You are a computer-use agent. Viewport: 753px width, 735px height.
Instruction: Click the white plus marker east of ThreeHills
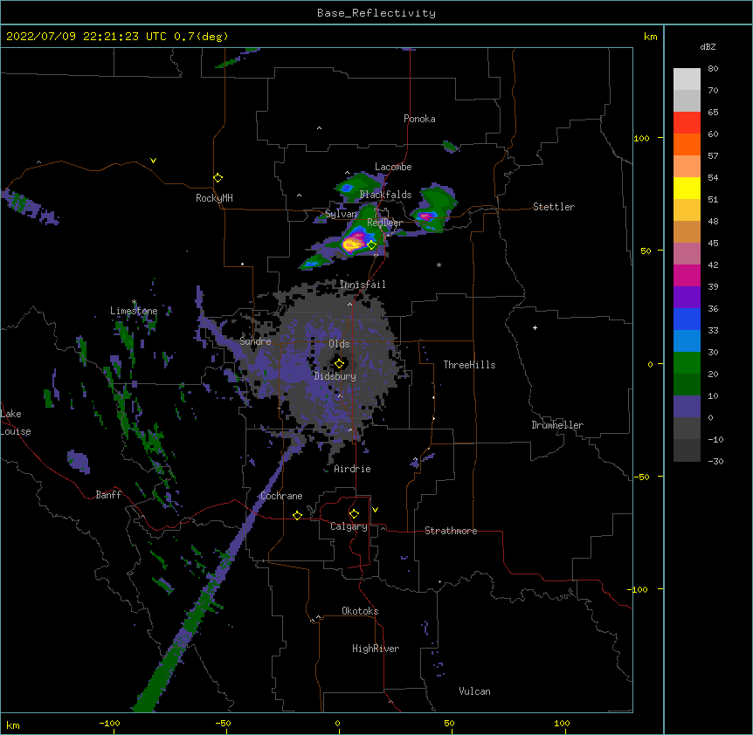(535, 327)
